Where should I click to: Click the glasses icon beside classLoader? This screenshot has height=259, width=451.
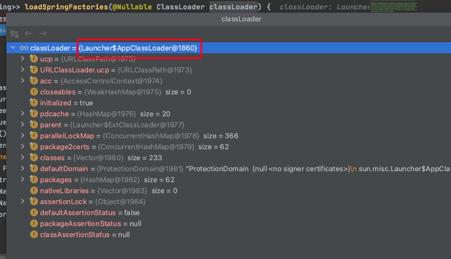coord(24,48)
